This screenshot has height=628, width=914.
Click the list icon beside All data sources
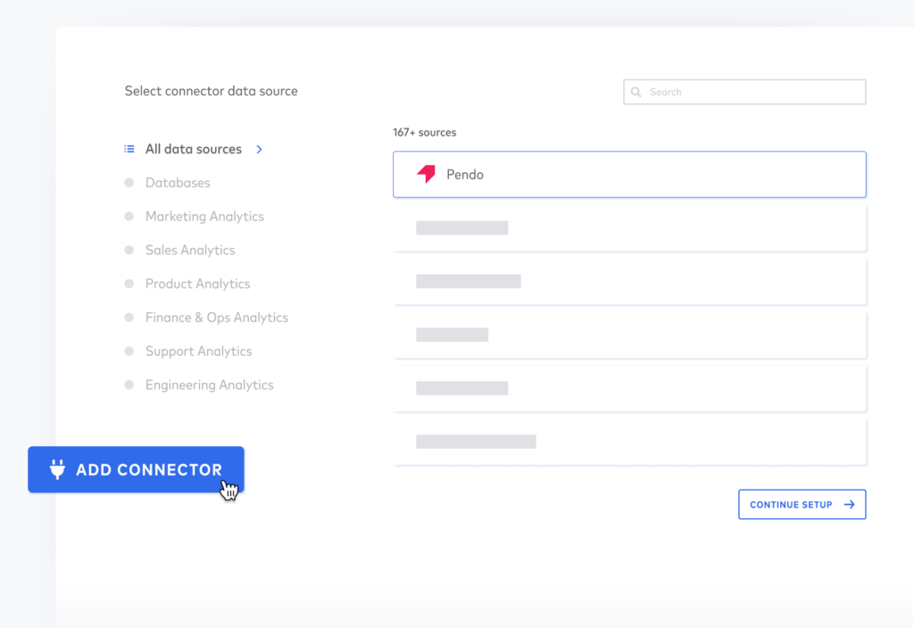[129, 149]
